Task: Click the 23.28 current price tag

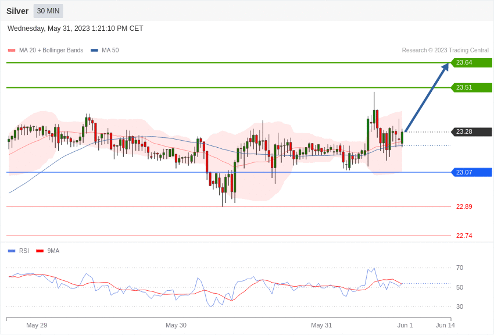Action: [472, 131]
